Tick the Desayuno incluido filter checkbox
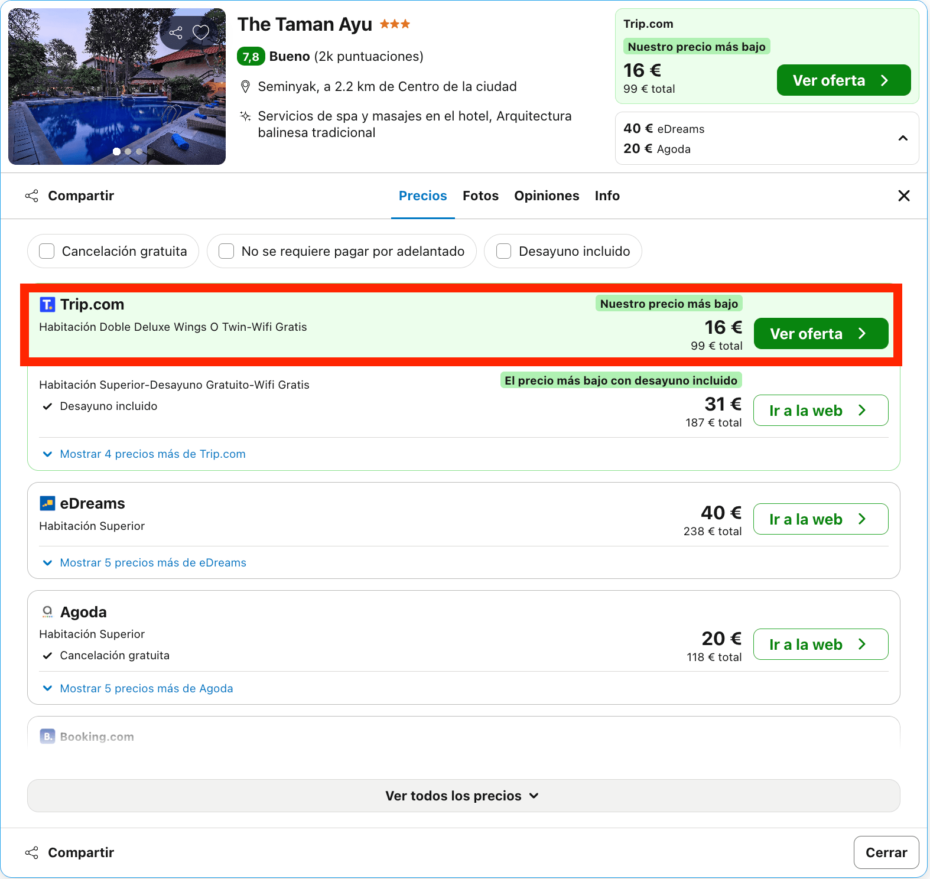 [504, 251]
